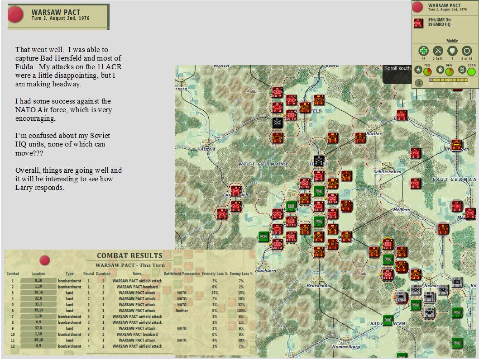The width and height of the screenshot is (479, 359).
Task: Click the Schlitzenhsn town label on the map
Action: (x=388, y=172)
